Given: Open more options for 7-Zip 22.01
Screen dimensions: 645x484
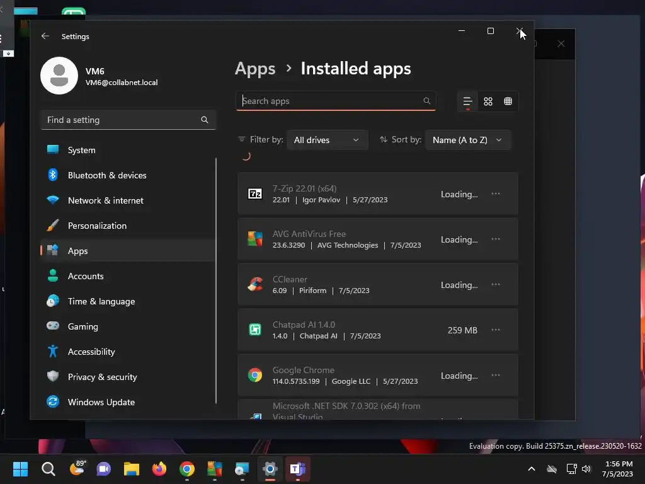Looking at the screenshot, I should point(496,193).
